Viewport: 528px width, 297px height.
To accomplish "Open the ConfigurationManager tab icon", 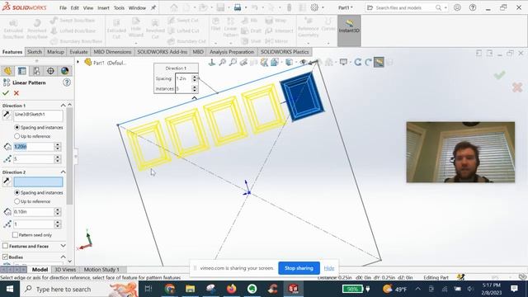I will point(36,71).
